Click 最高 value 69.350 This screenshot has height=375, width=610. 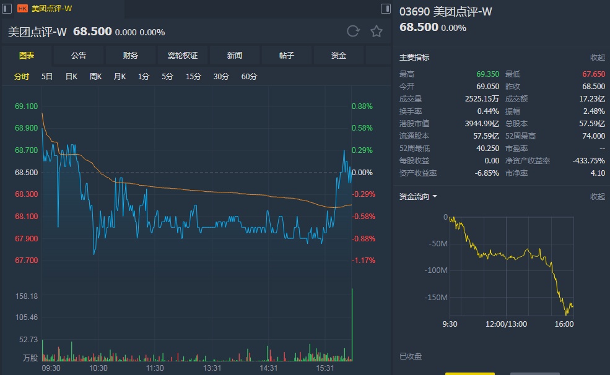click(487, 74)
